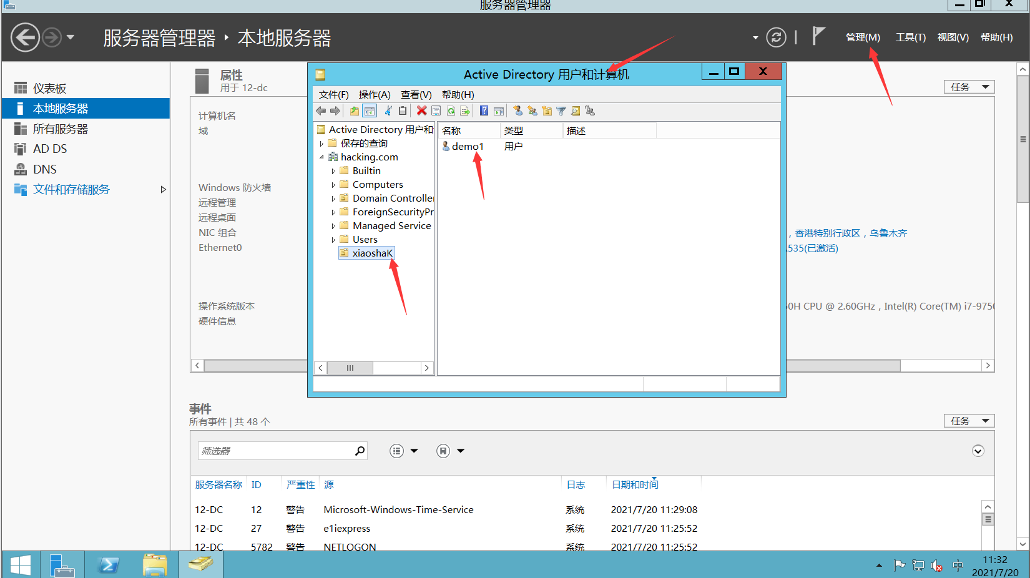Click the Find objects magnifier icon

pos(576,111)
